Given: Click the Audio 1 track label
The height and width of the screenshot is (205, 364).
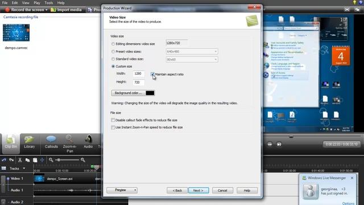Looking at the screenshot, I should click(17, 190).
